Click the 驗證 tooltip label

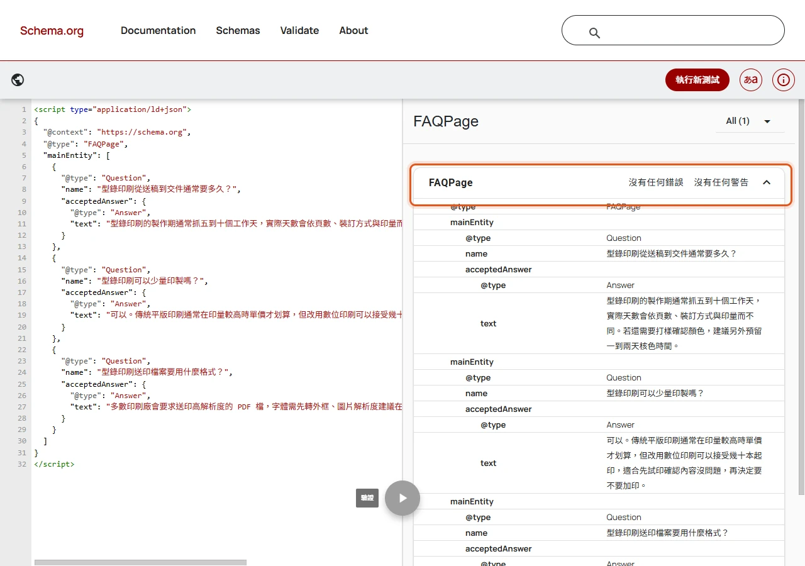click(x=367, y=498)
